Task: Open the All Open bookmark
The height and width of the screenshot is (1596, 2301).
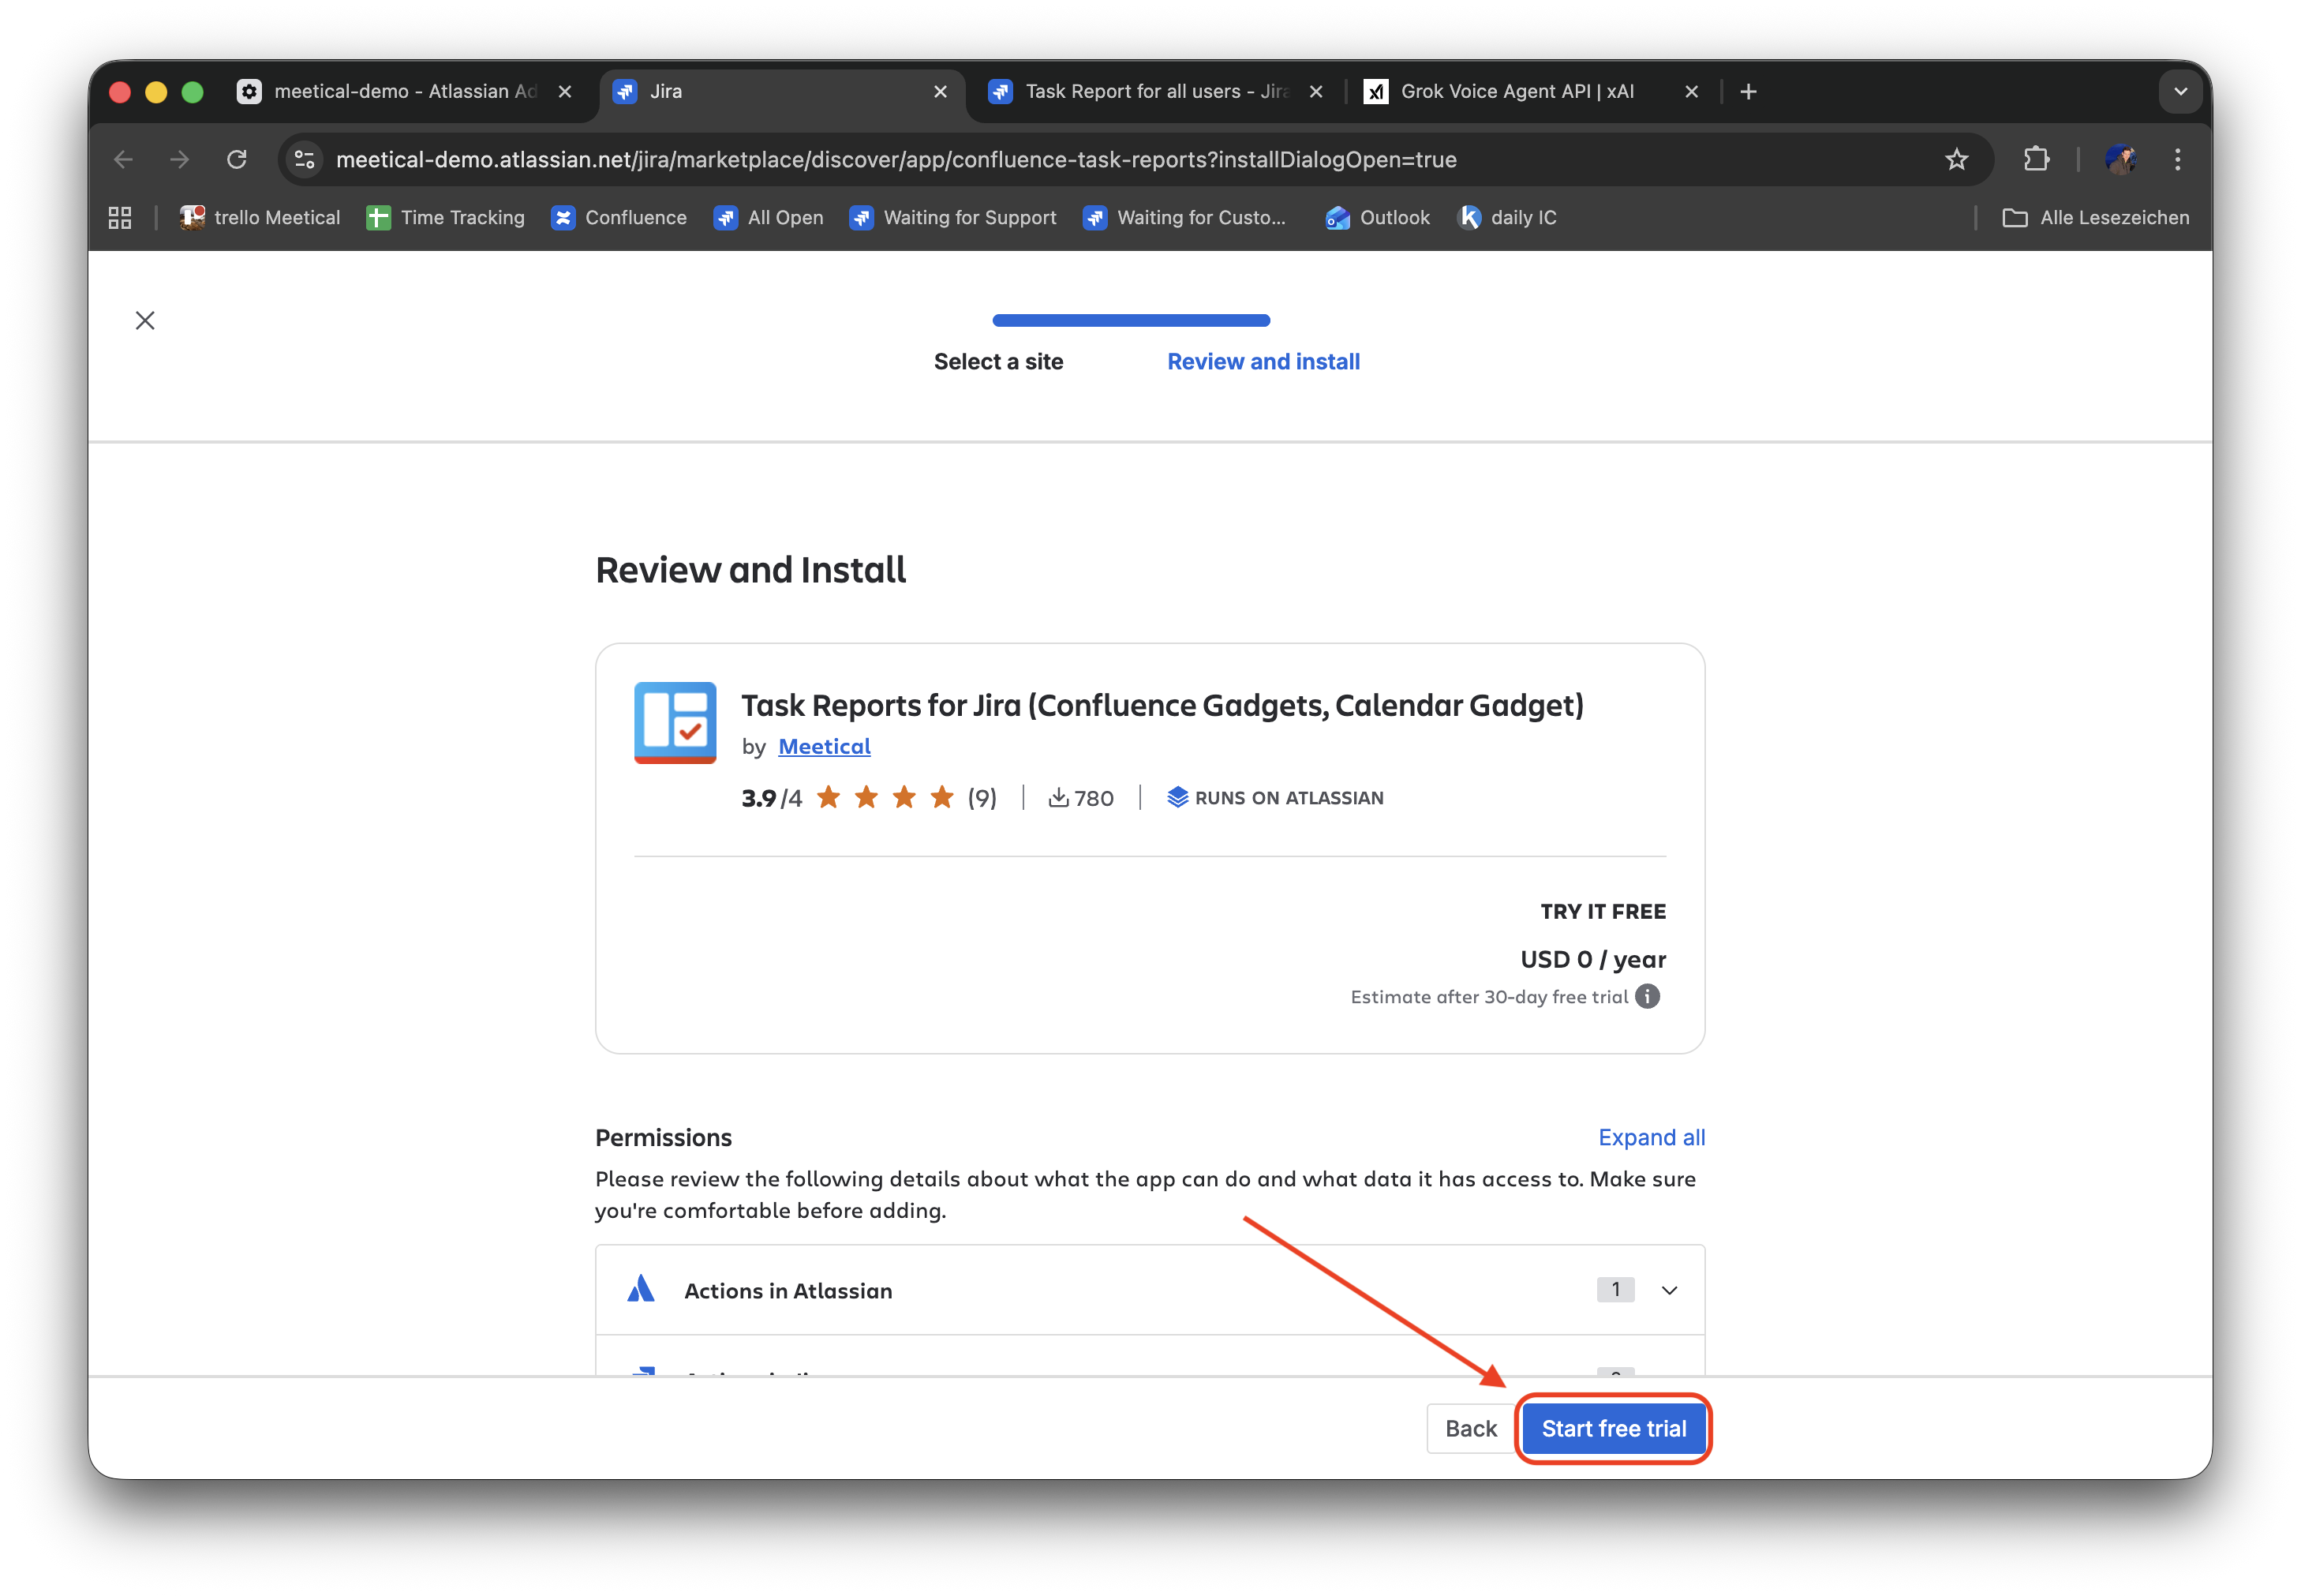Action: tap(768, 217)
